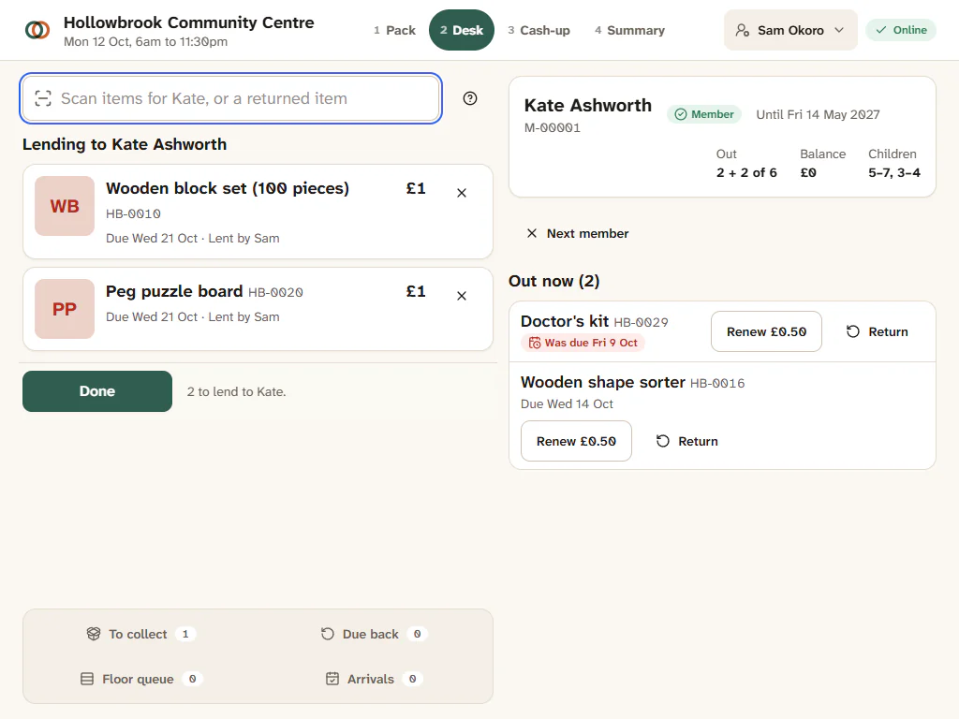Return the Wooden shape sorter
The width and height of the screenshot is (959, 719).
[686, 441]
